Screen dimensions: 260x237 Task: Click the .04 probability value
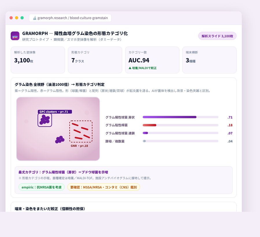tap(230, 141)
